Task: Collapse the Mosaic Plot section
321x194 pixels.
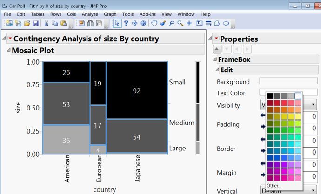Action: point(8,50)
